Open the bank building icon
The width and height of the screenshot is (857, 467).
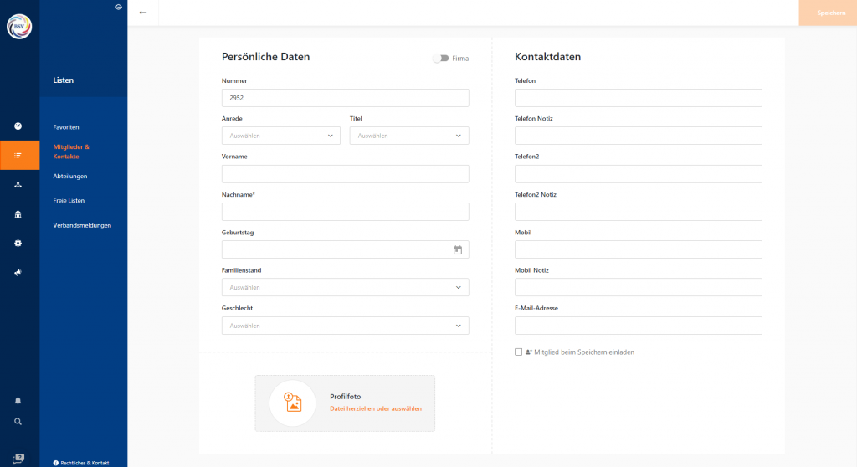coord(18,214)
